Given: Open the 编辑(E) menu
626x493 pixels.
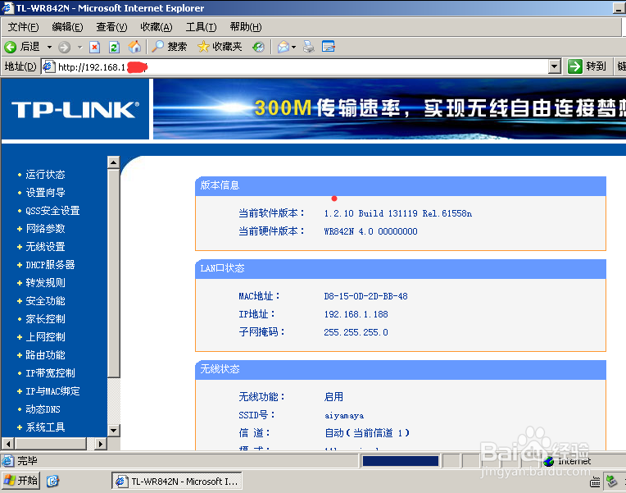Looking at the screenshot, I should click(67, 27).
